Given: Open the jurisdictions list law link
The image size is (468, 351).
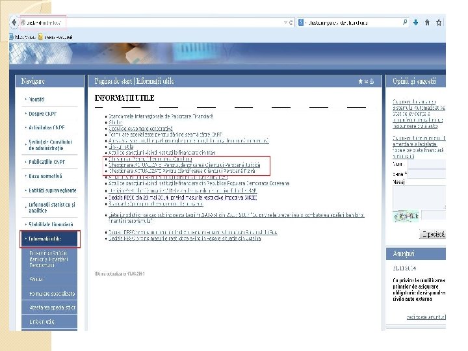Looking at the screenshot, I should pos(236,218).
